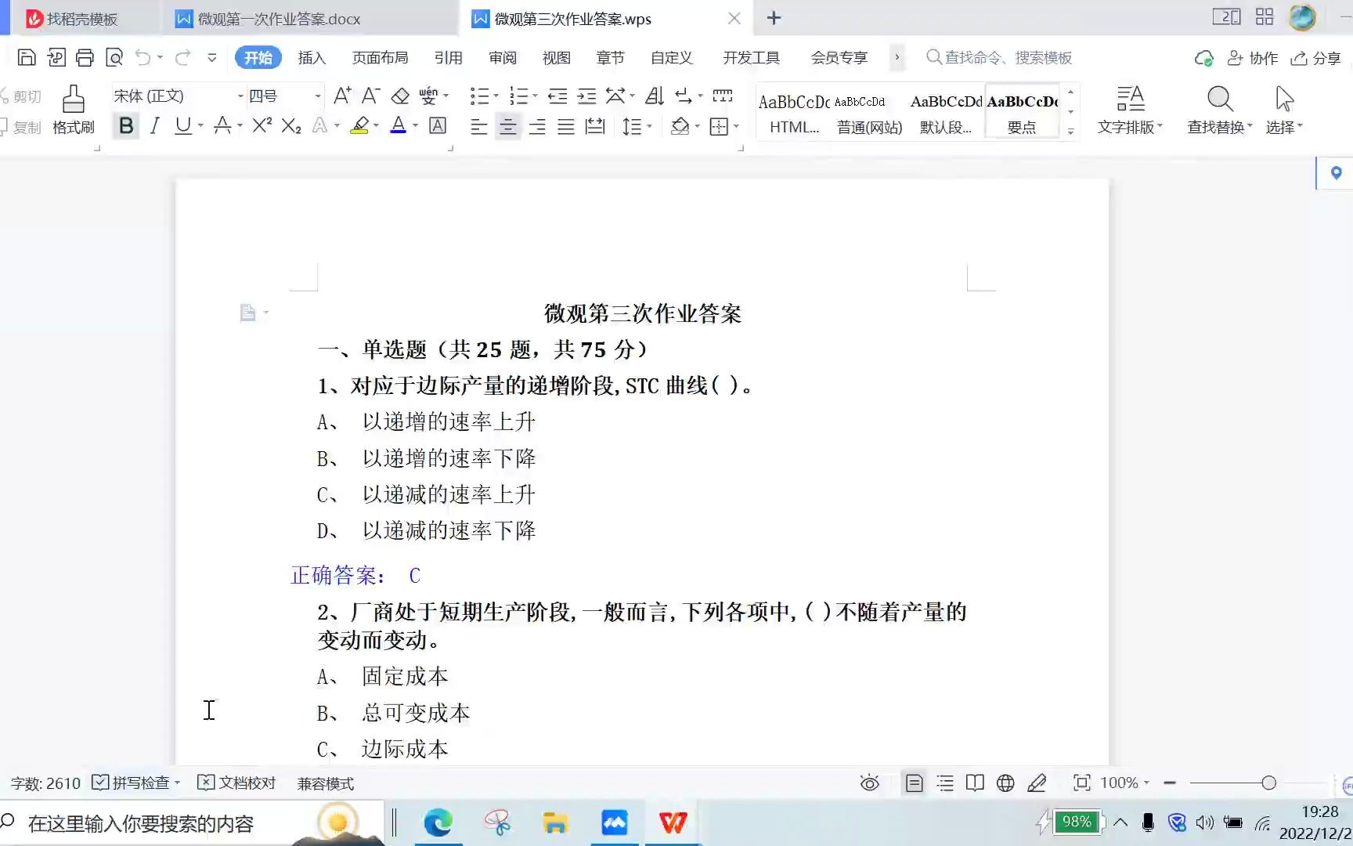Click the Redo arrow icon
Screen dimensions: 1353x846
pyautogui.click(x=183, y=57)
